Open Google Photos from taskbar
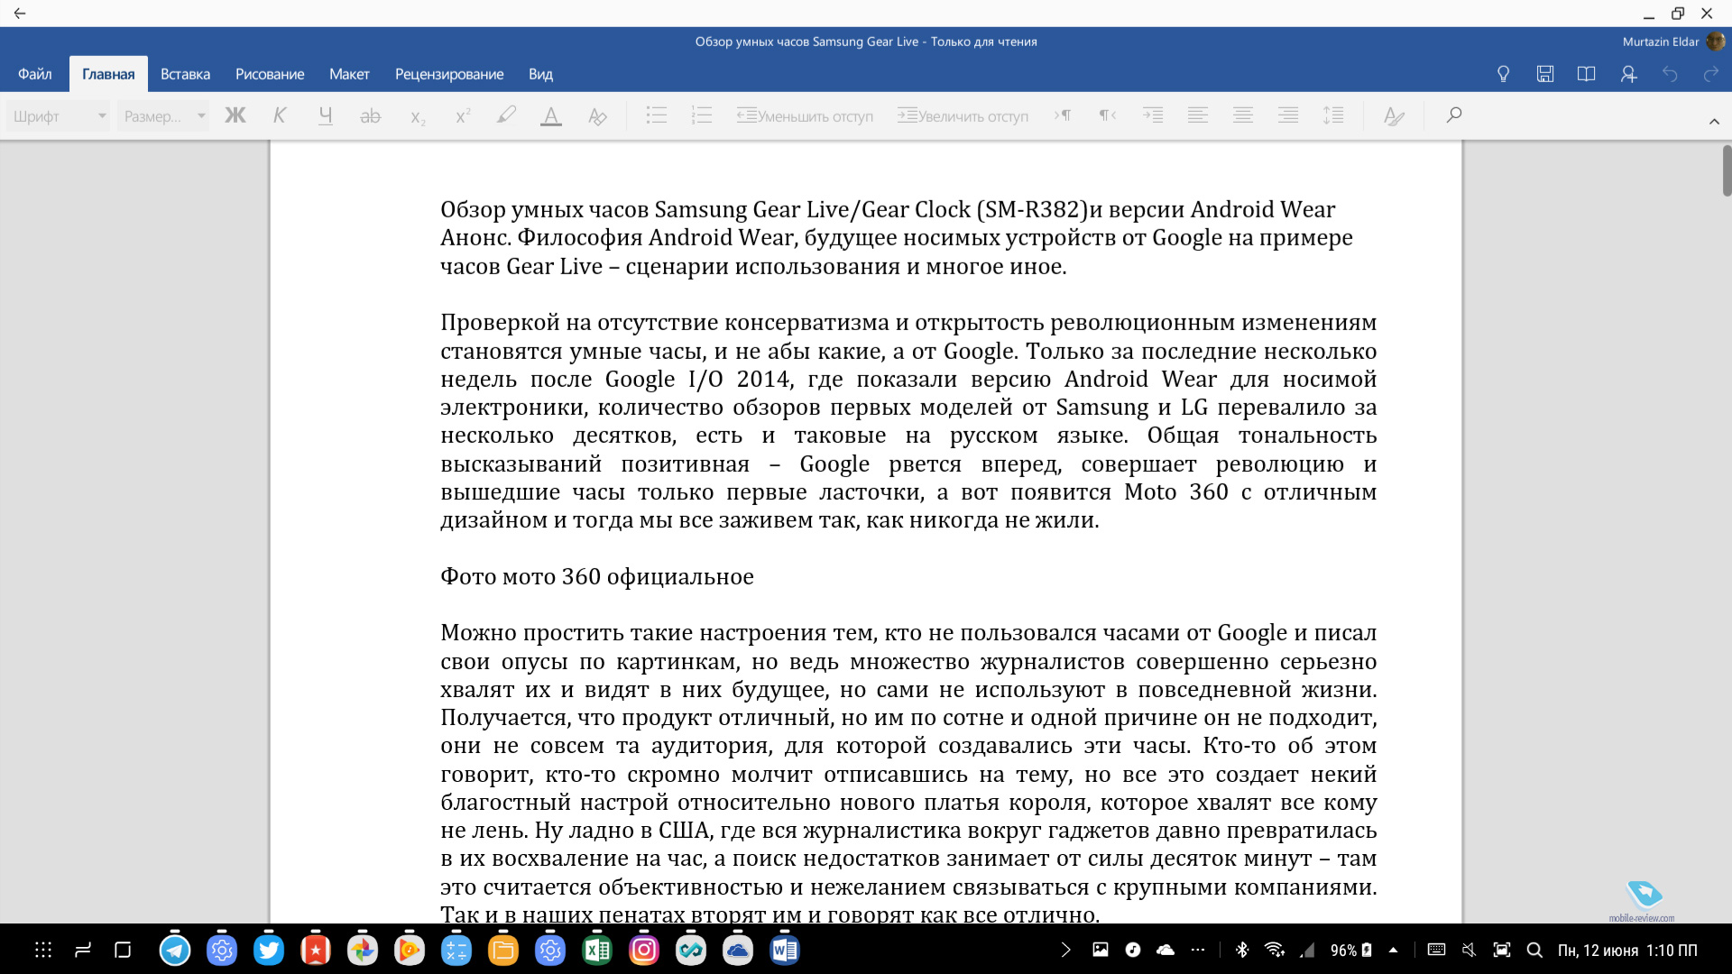 tap(363, 950)
